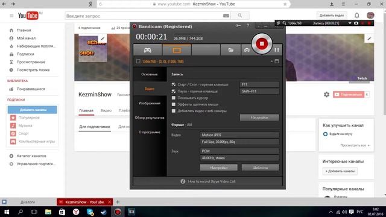Click YouTube search field
Viewport: 386px width, 217px height.
[x=144, y=16]
